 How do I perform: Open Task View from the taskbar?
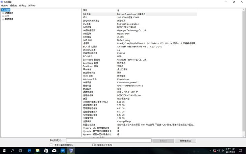20,151
